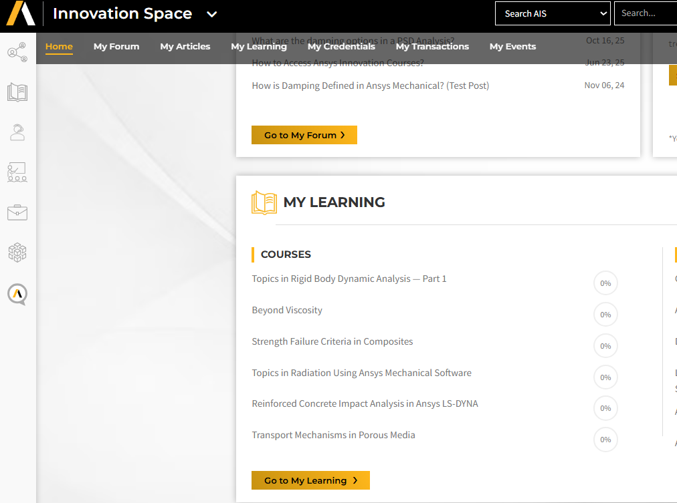Open the support headset person icon
Screen dimensions: 677x503
click(x=17, y=132)
